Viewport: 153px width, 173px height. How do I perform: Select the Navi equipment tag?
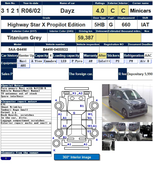[x=23, y=61]
